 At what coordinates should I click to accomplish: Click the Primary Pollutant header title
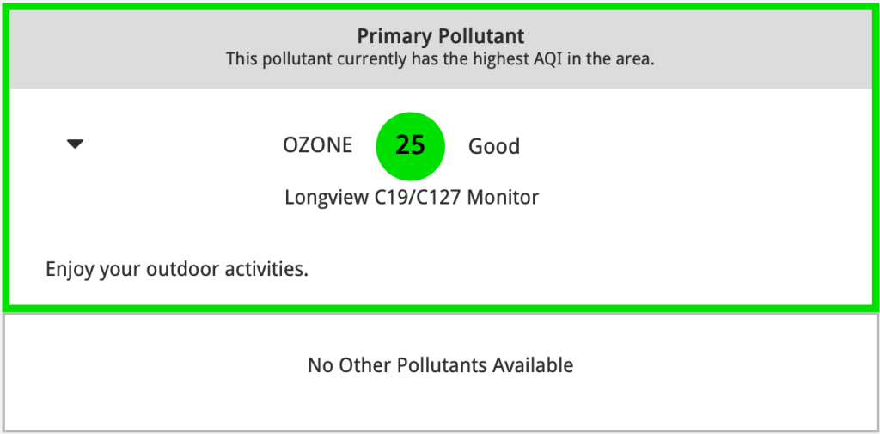[441, 37]
